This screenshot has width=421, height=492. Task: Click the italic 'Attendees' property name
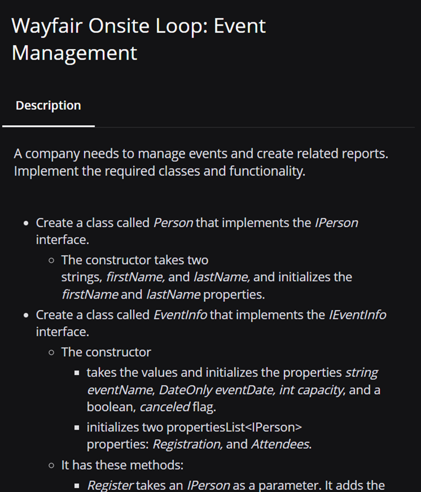tap(280, 444)
